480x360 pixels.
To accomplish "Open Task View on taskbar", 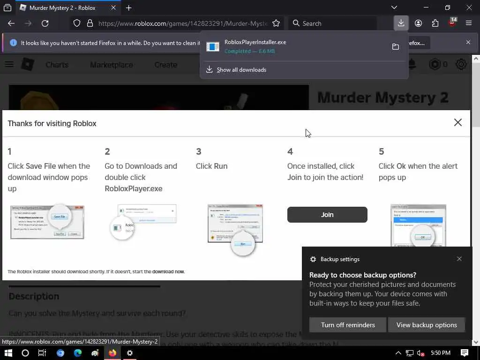I will [x=42, y=353].
